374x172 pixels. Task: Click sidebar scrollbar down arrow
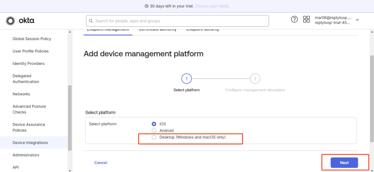pyautogui.click(x=70, y=170)
